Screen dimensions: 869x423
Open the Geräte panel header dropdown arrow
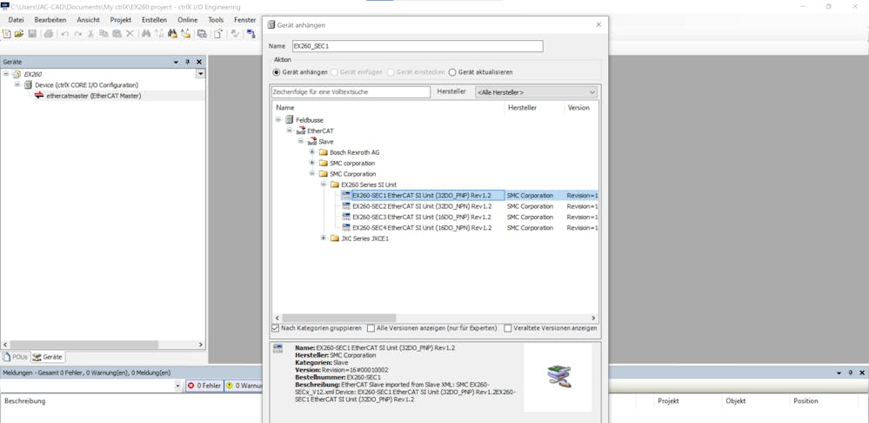point(177,62)
